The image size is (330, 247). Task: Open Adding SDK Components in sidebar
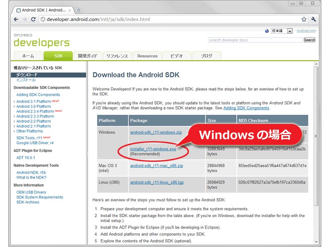click(38, 95)
